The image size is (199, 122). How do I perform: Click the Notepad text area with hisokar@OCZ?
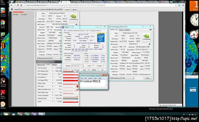pyautogui.click(x=93, y=83)
